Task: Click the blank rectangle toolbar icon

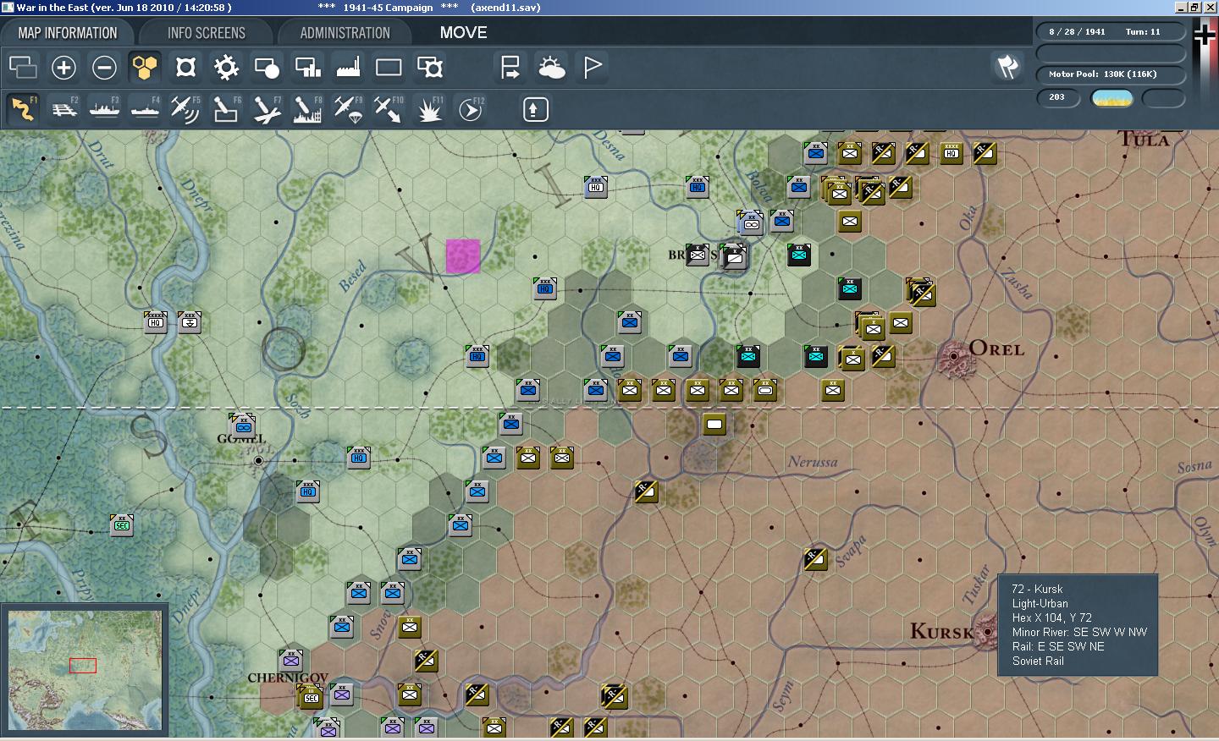Action: click(389, 67)
